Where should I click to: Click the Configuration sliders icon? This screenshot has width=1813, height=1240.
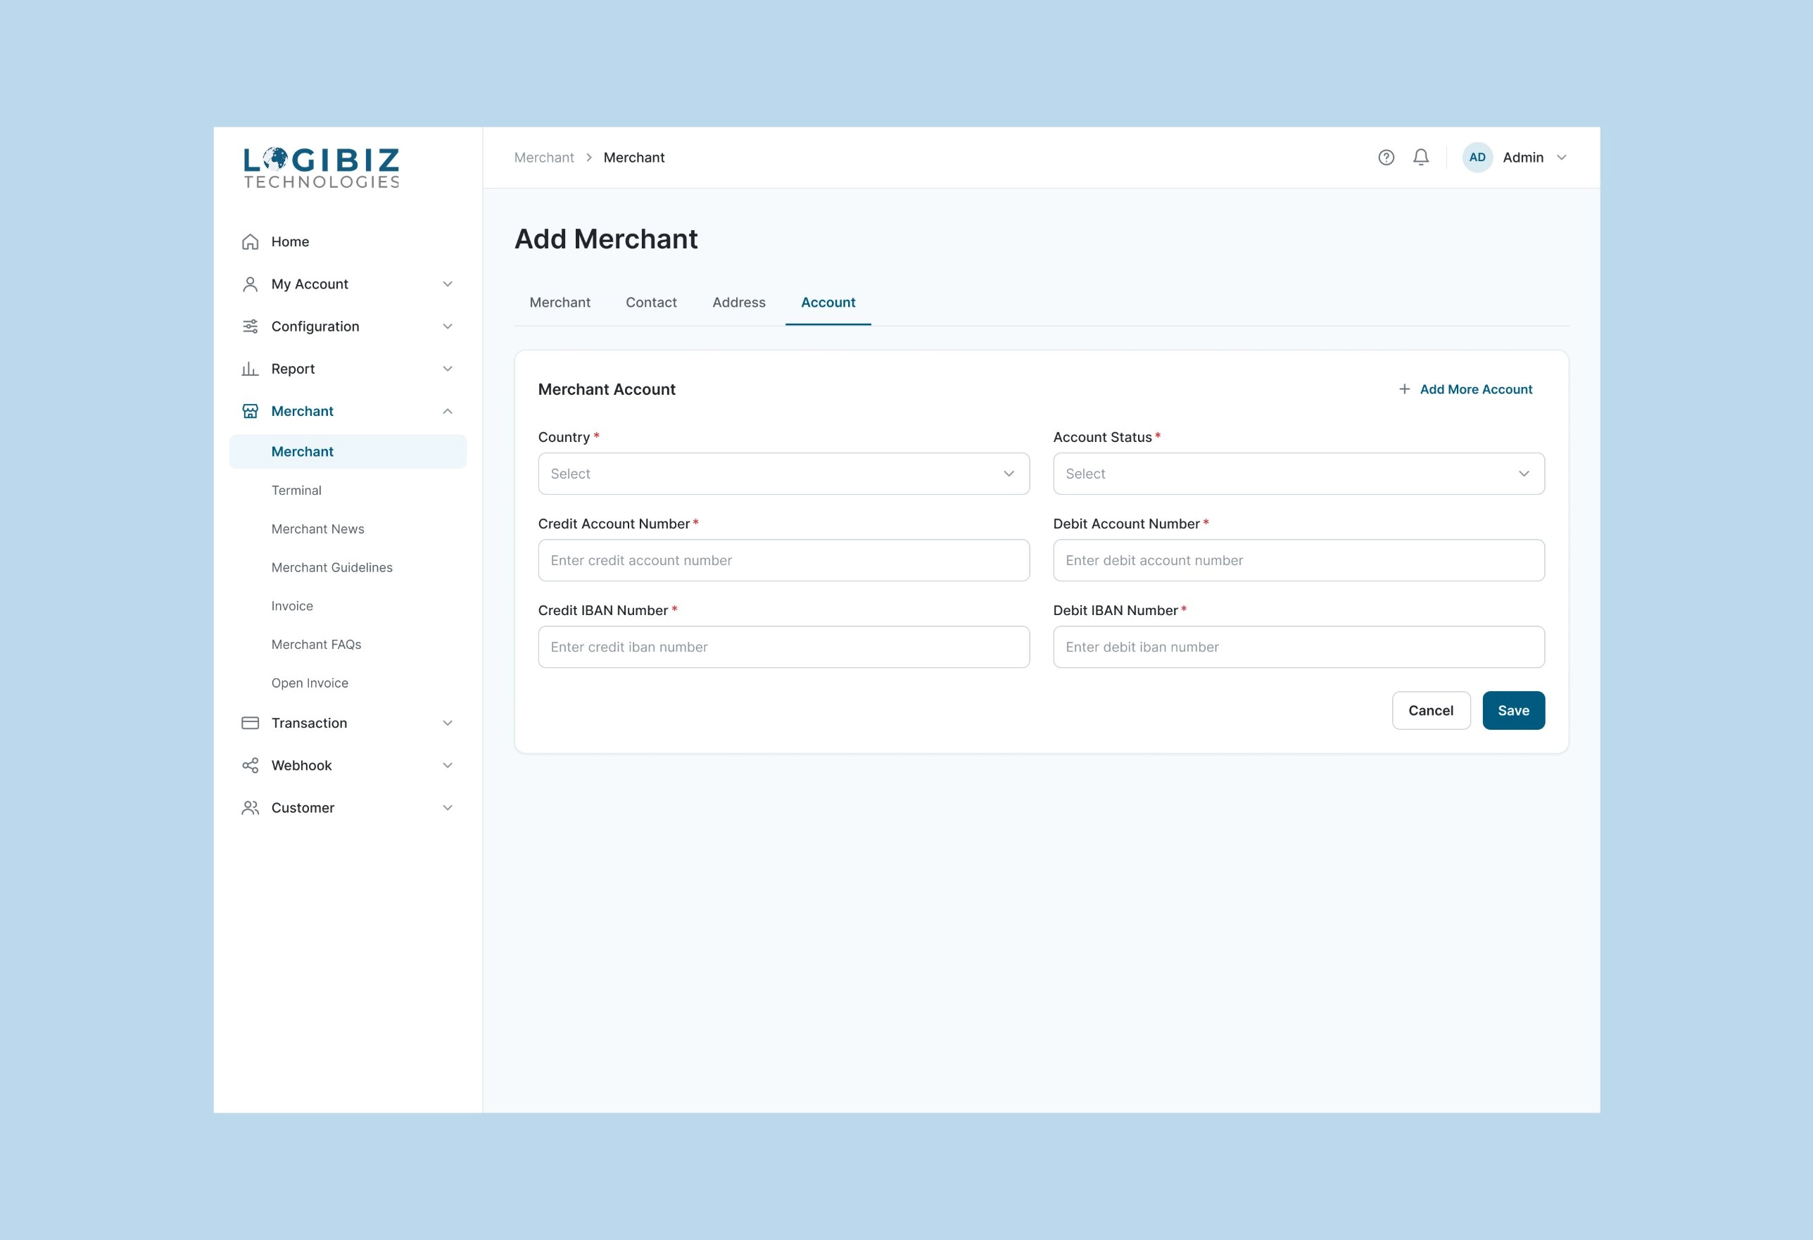250,326
